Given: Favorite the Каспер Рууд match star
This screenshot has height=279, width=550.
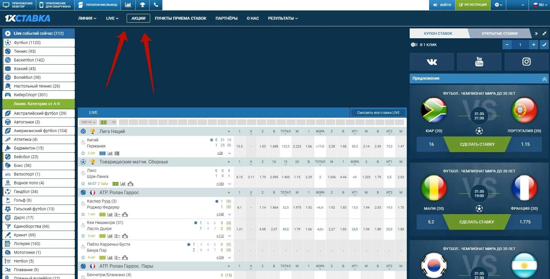Looking at the screenshot, I should point(83,214).
